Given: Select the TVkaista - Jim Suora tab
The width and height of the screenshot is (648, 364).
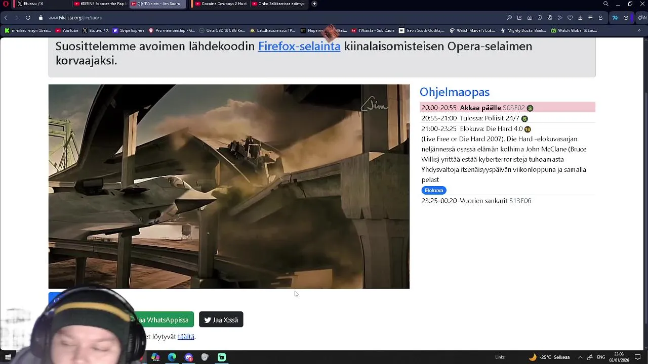Looking at the screenshot, I should tap(158, 4).
